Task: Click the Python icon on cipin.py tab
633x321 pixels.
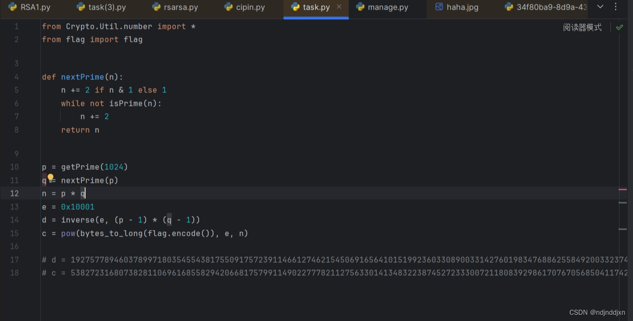Action: [x=228, y=7]
